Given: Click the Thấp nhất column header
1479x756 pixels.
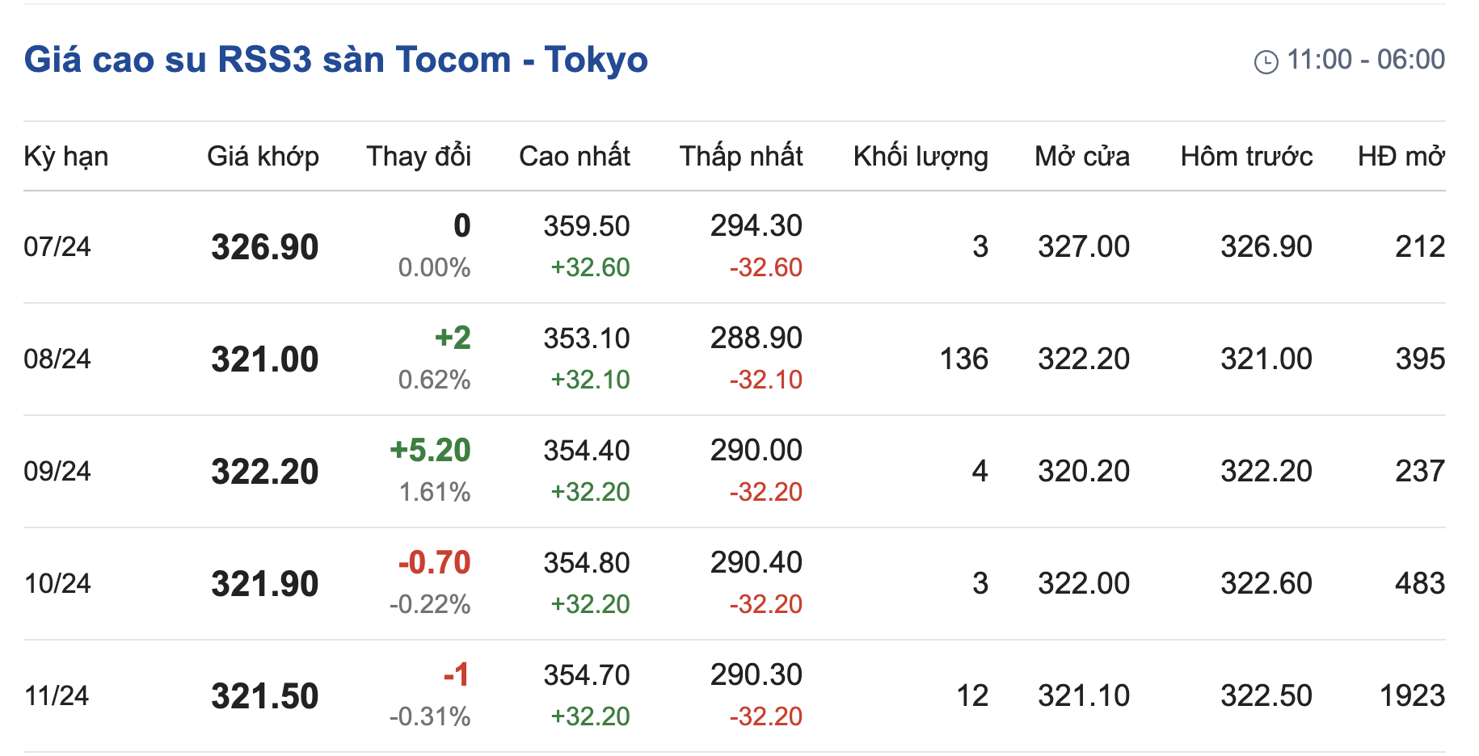Looking at the screenshot, I should click(740, 156).
